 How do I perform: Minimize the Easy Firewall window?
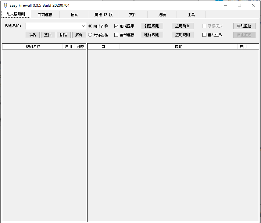tap(226, 5)
